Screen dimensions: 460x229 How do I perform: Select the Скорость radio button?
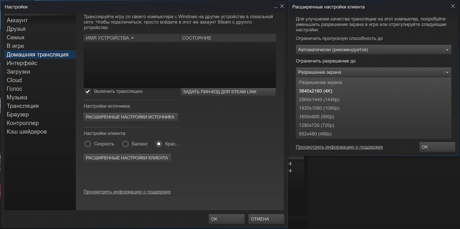coord(88,144)
